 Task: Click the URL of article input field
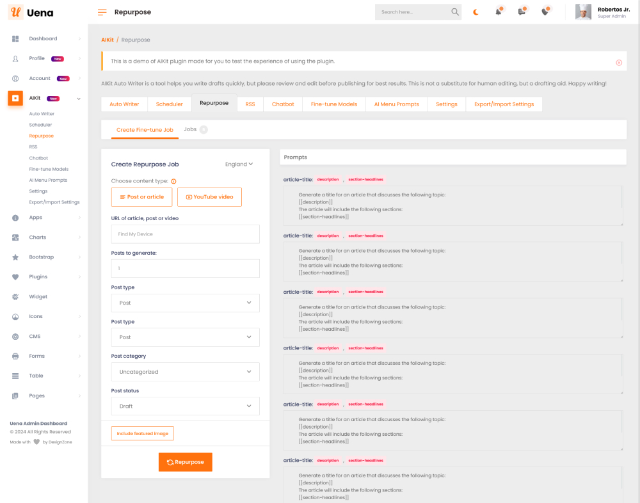185,234
